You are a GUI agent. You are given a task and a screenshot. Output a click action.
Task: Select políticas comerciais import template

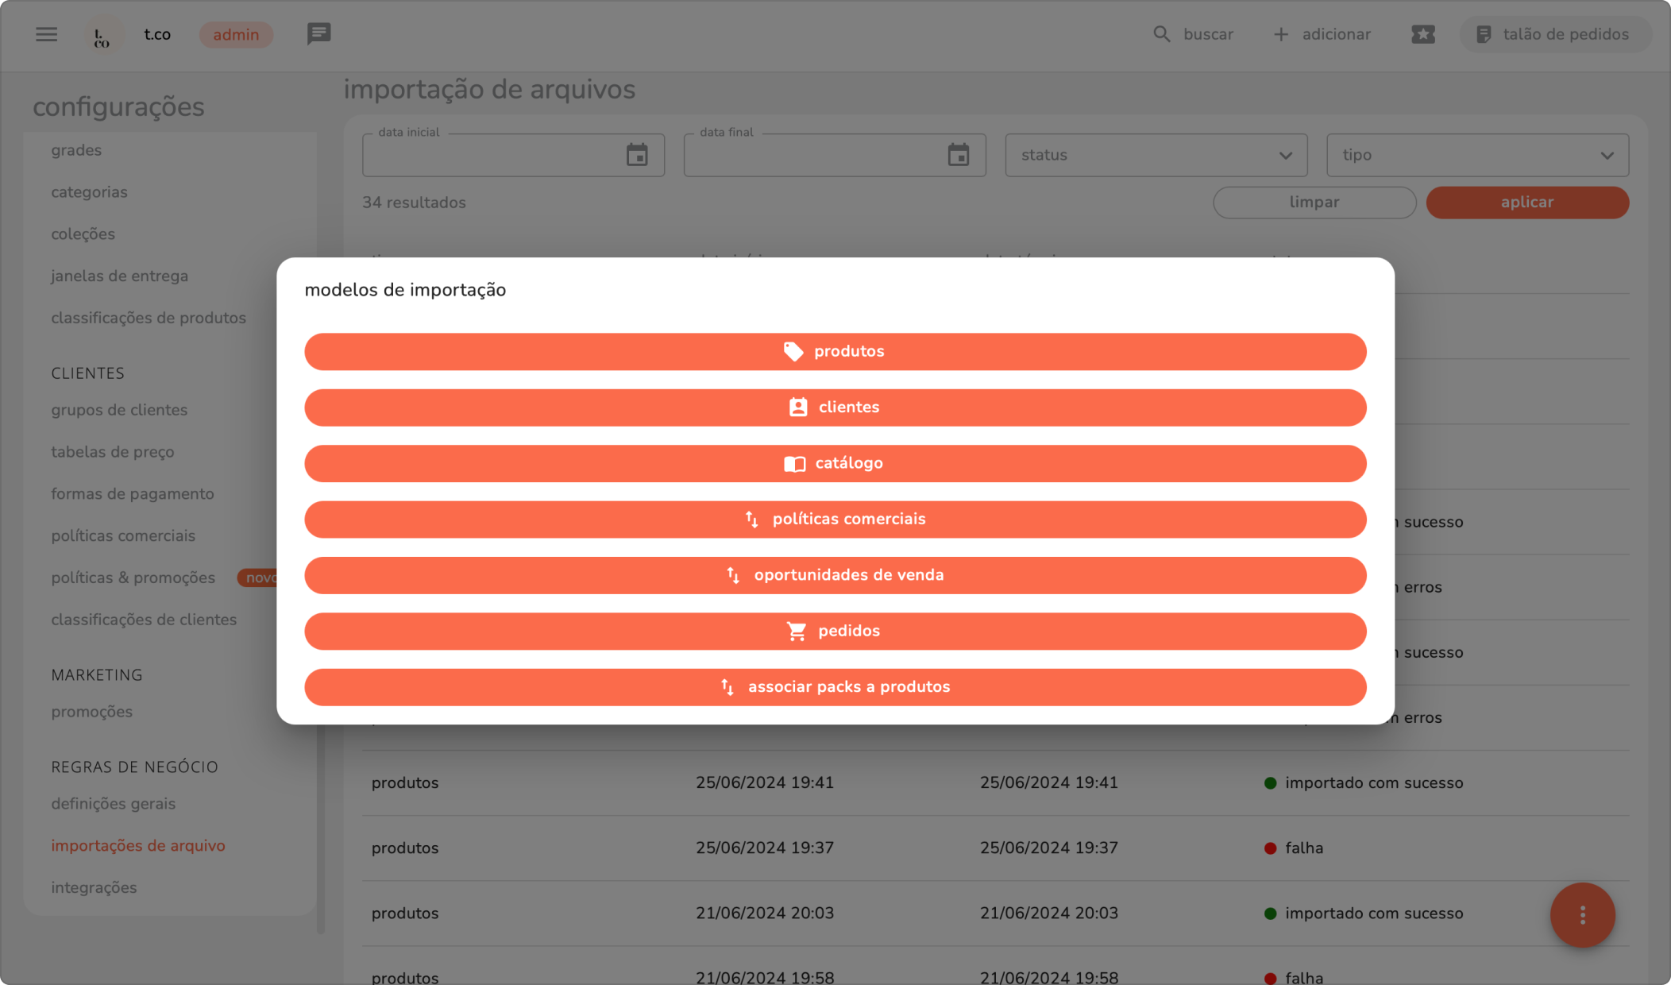coord(835,520)
